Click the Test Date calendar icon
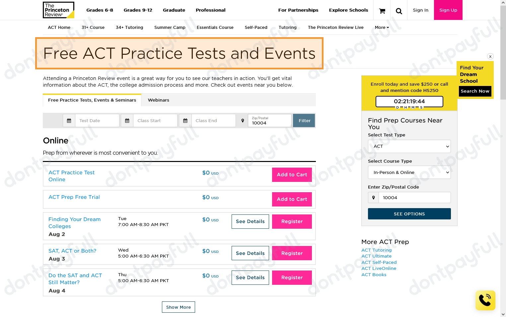 (69, 120)
